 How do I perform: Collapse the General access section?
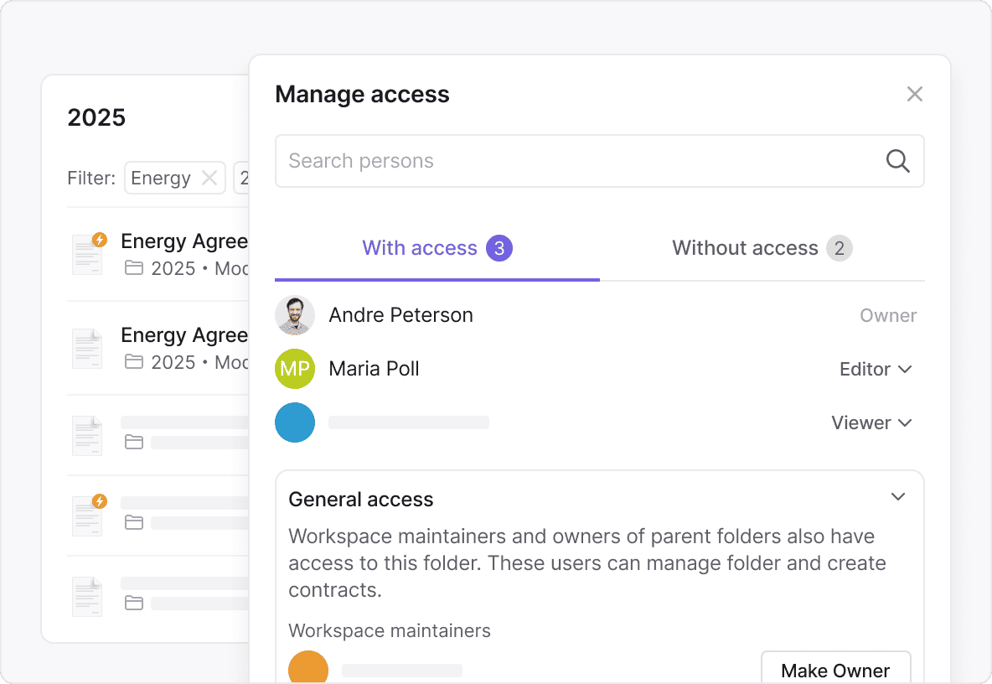(898, 497)
